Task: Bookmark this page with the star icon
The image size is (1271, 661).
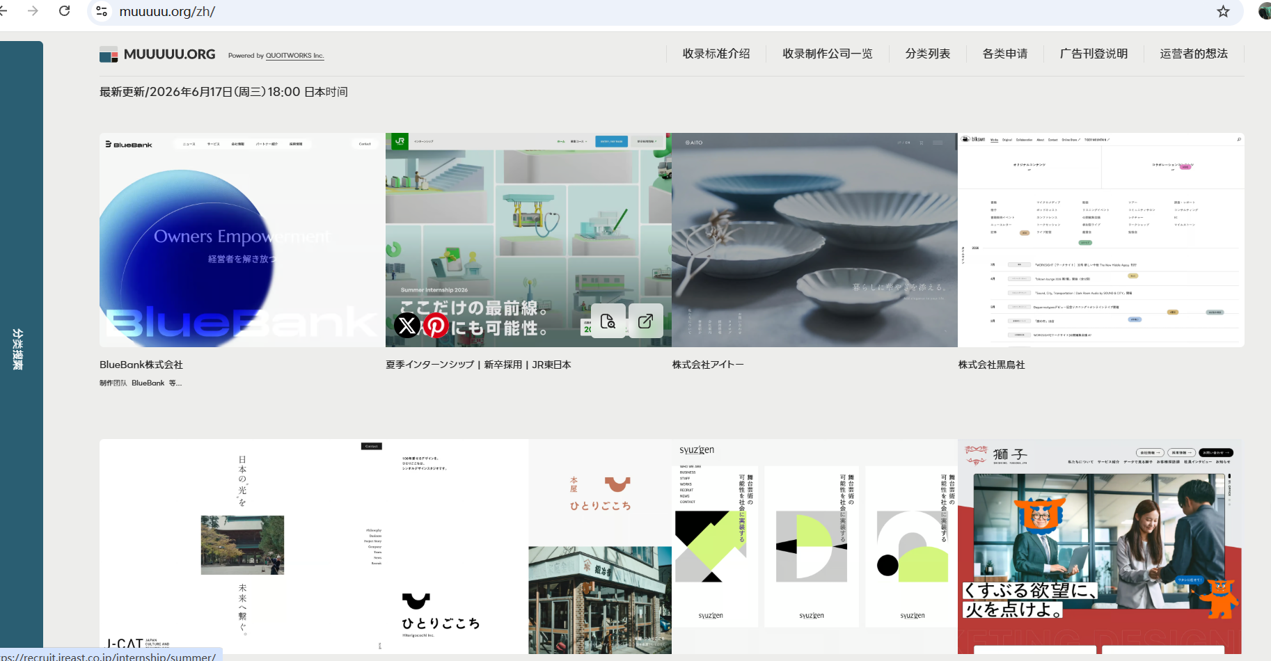Action: tap(1223, 11)
